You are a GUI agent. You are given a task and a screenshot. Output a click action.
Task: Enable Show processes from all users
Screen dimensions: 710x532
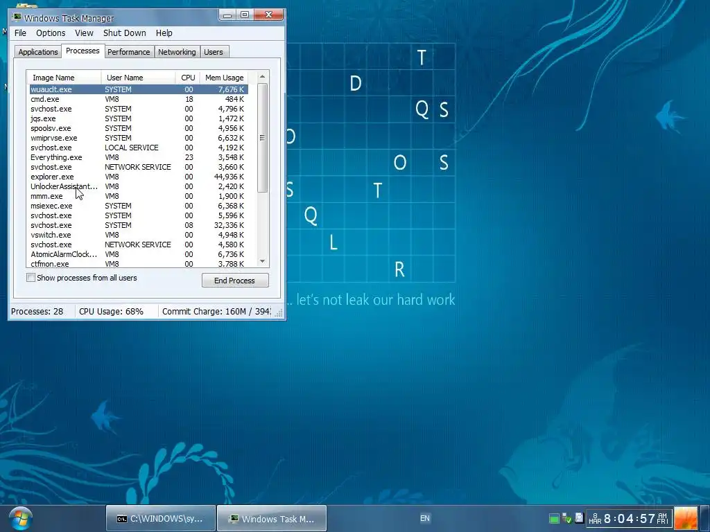(x=31, y=278)
